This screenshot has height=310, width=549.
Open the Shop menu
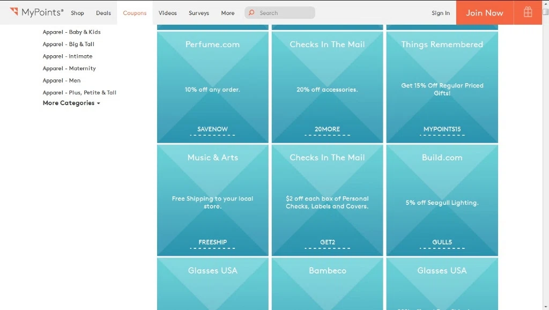77,13
